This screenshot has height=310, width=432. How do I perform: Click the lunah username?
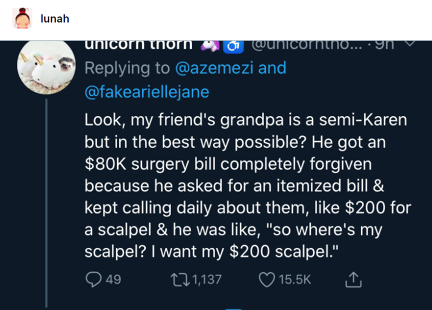coord(55,19)
